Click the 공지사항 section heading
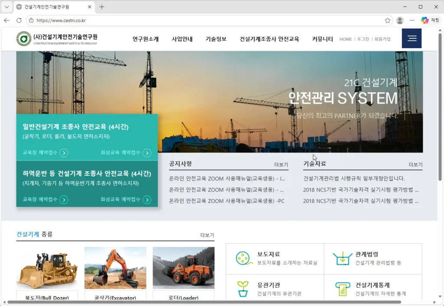This screenshot has height=306, width=444. point(180,163)
